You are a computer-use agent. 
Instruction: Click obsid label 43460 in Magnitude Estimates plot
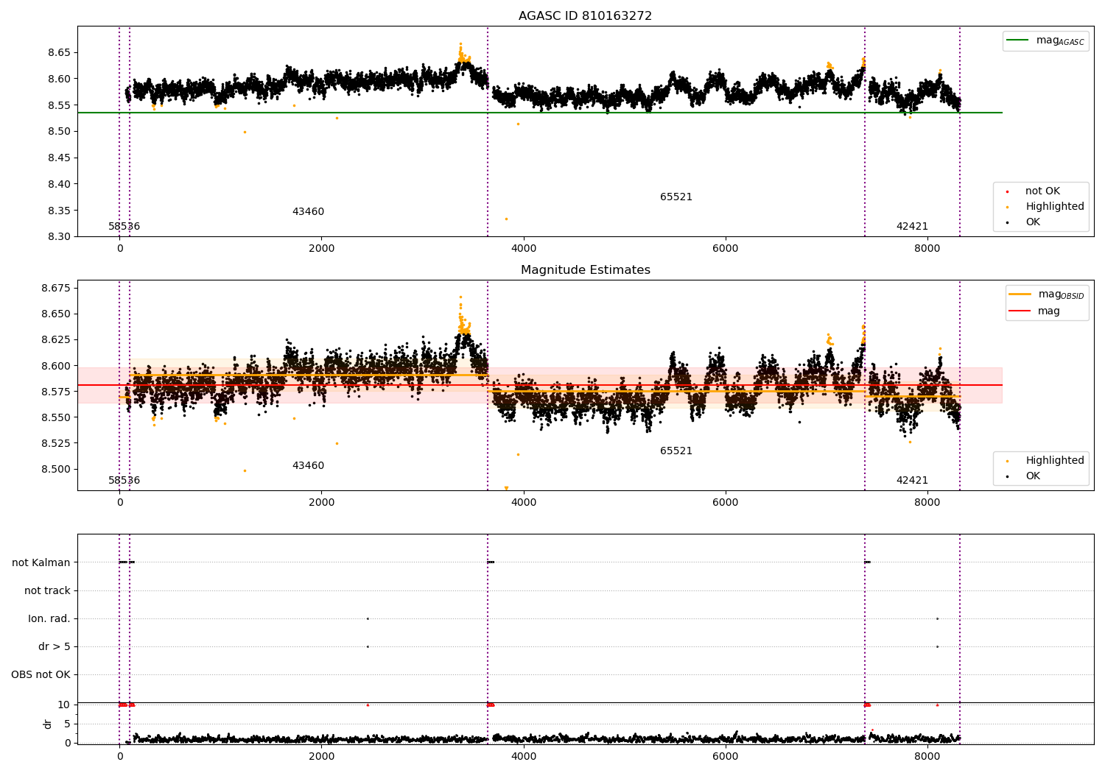[x=308, y=466]
